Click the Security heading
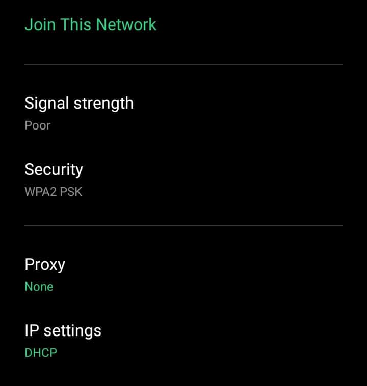The height and width of the screenshot is (386, 367). coord(54,170)
